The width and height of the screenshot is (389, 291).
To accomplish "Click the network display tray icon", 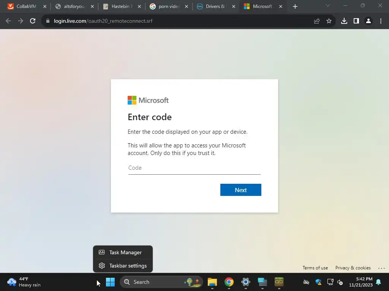I will (x=330, y=282).
